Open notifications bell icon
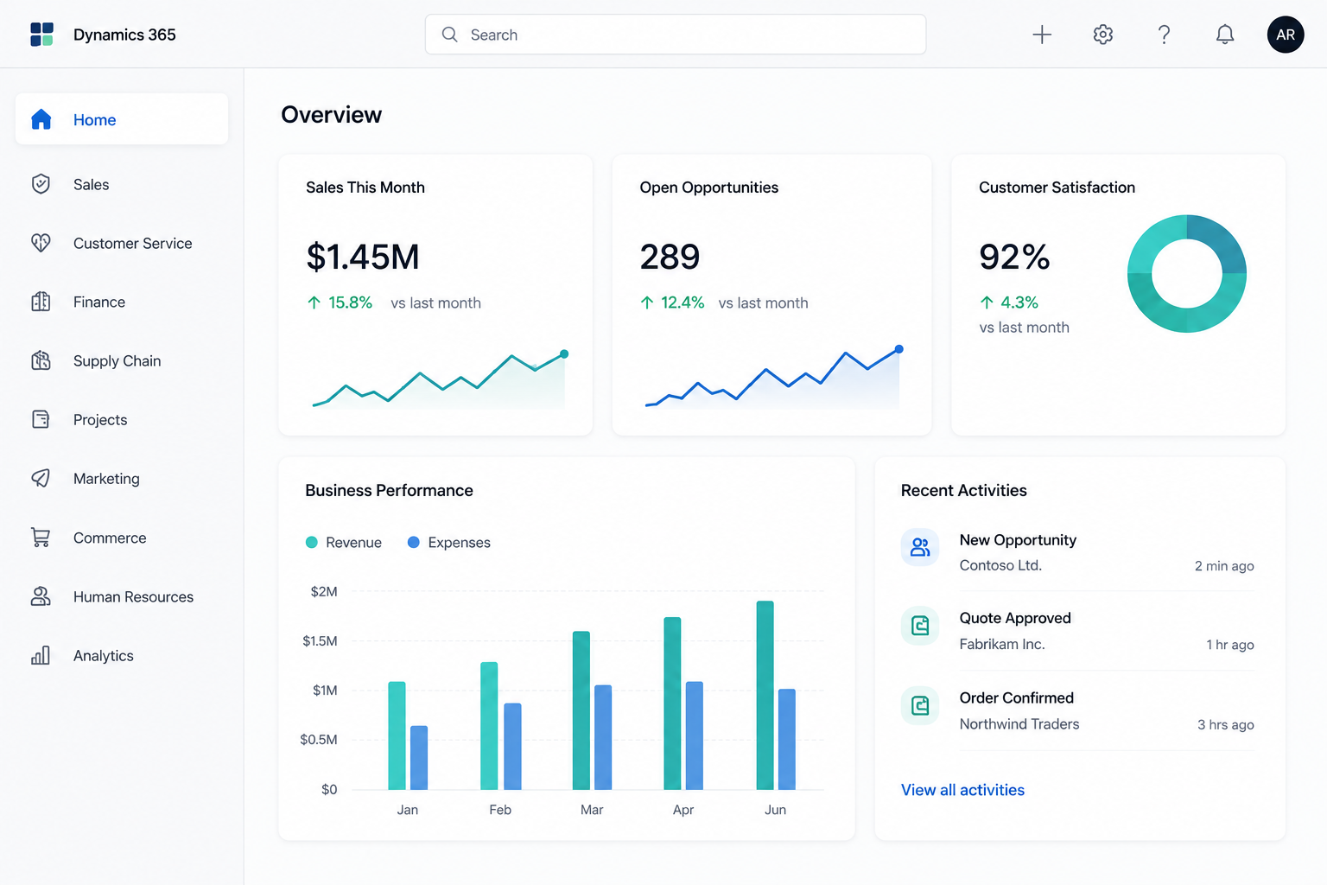 tap(1225, 35)
